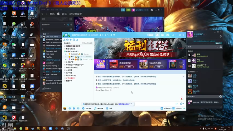Open Steam friends list settings gear
This screenshot has width=233, height=131.
220,36
